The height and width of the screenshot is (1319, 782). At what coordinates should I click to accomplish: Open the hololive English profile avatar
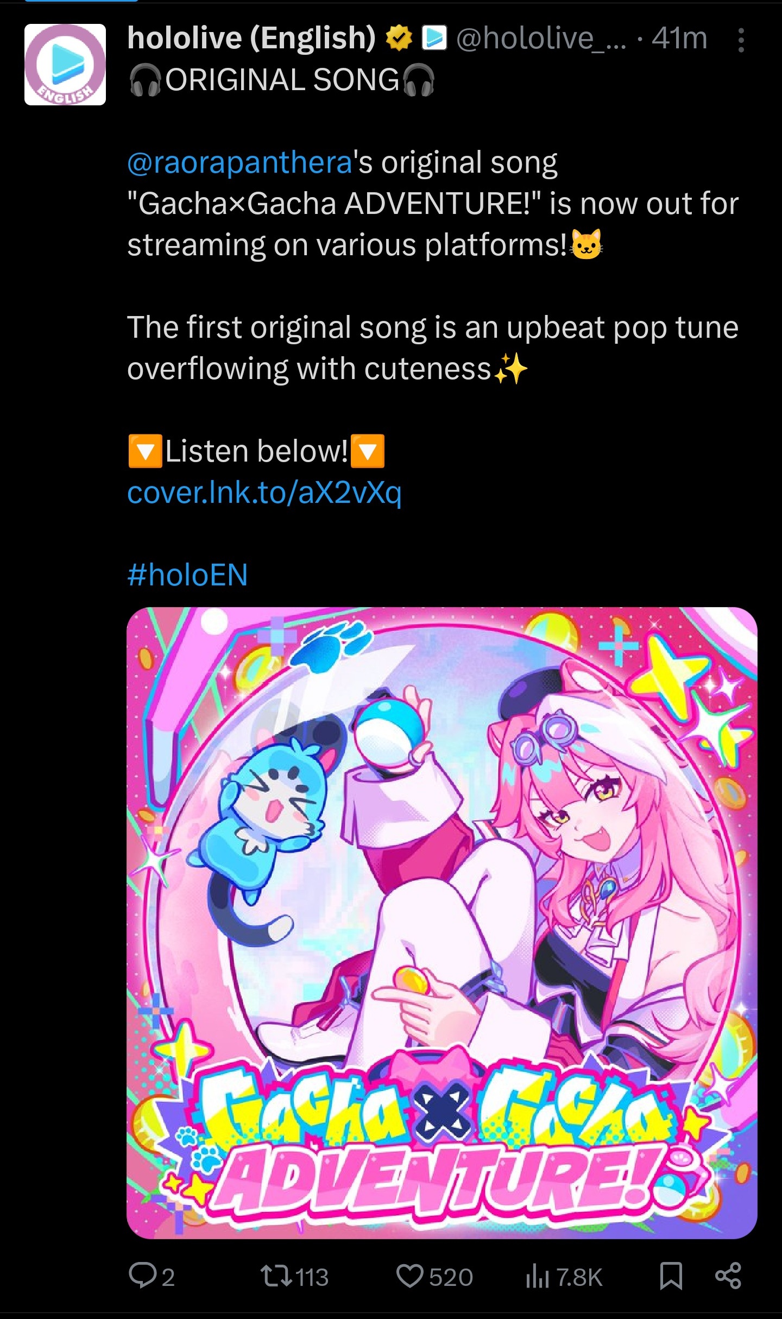(x=65, y=65)
